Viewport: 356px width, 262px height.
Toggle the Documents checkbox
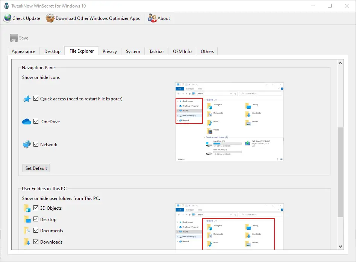(36, 230)
